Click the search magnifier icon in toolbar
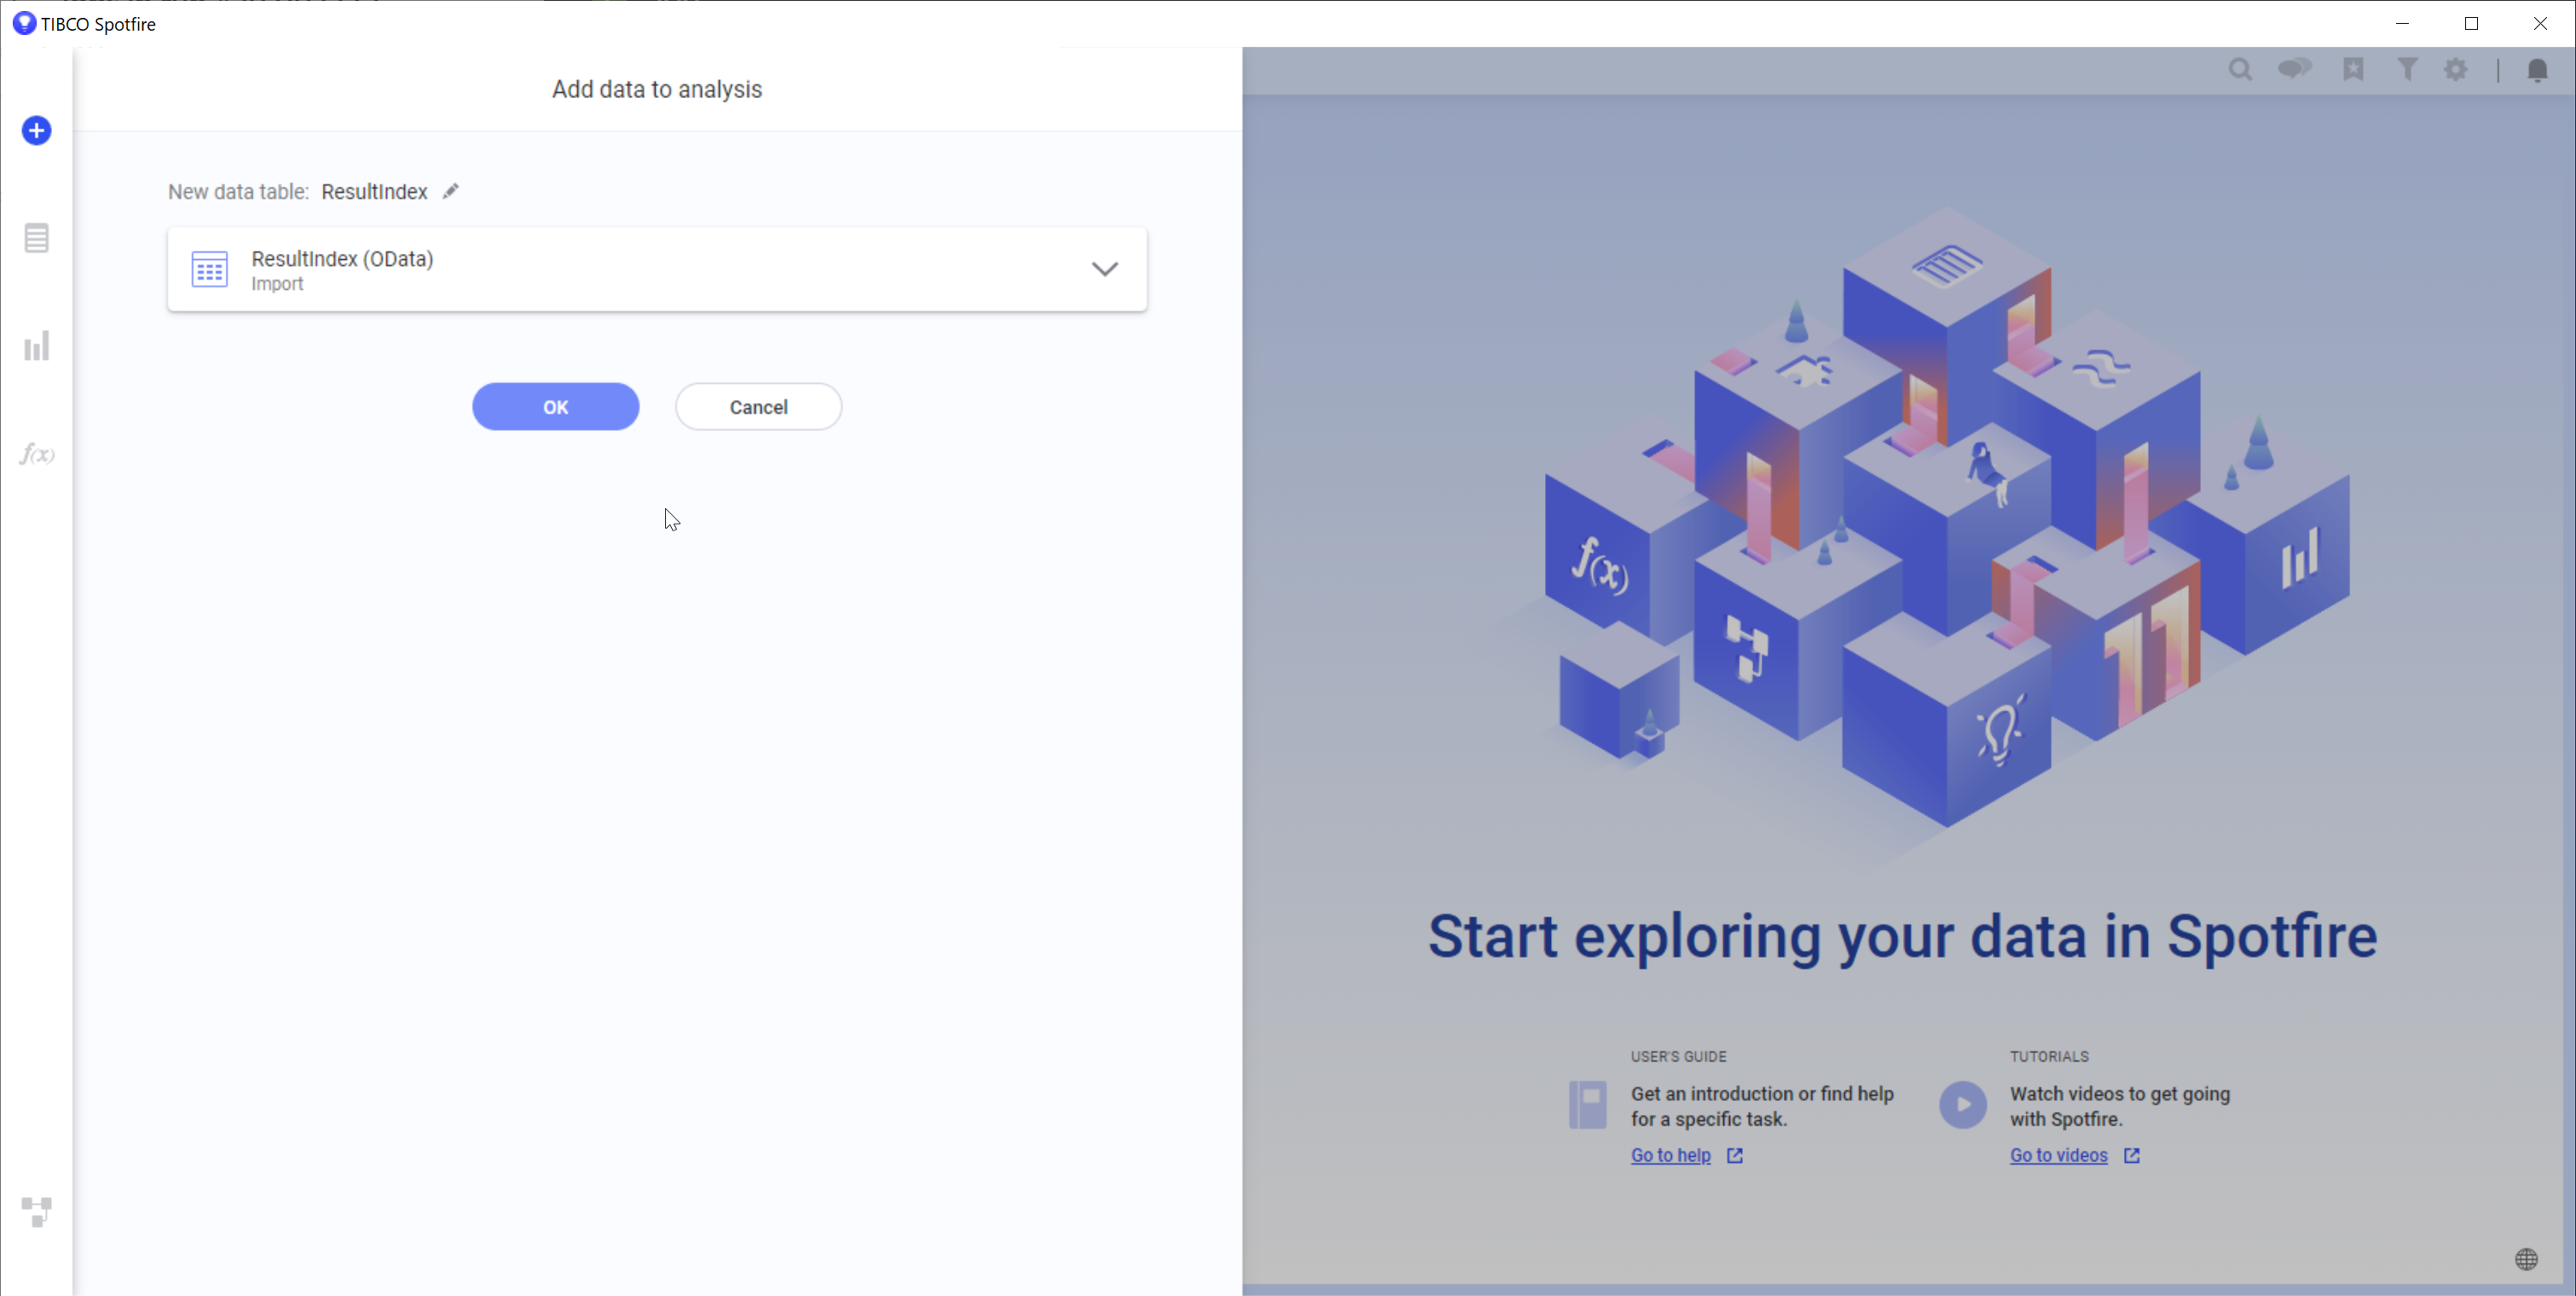Screen dimensions: 2576x1296 (2240, 70)
